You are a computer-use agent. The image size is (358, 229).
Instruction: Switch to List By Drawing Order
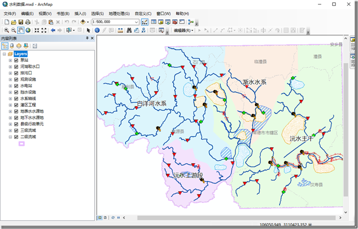pos(4,46)
